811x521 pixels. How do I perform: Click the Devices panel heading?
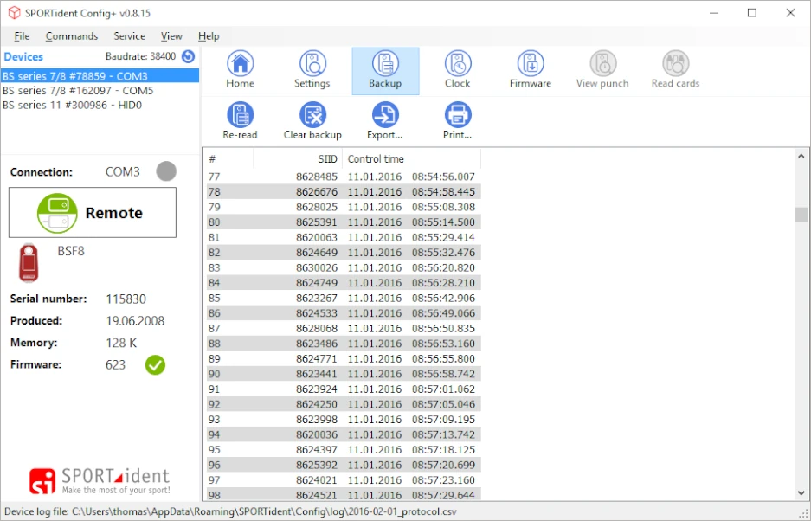coord(23,57)
